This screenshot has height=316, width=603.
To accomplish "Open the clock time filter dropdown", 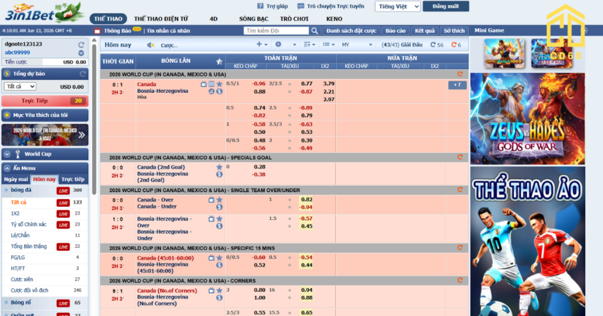I will coord(286,45).
